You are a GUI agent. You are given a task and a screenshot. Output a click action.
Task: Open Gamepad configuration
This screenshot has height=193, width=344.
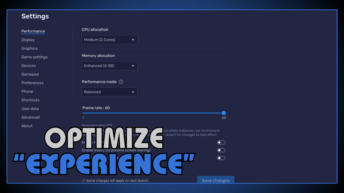30,74
